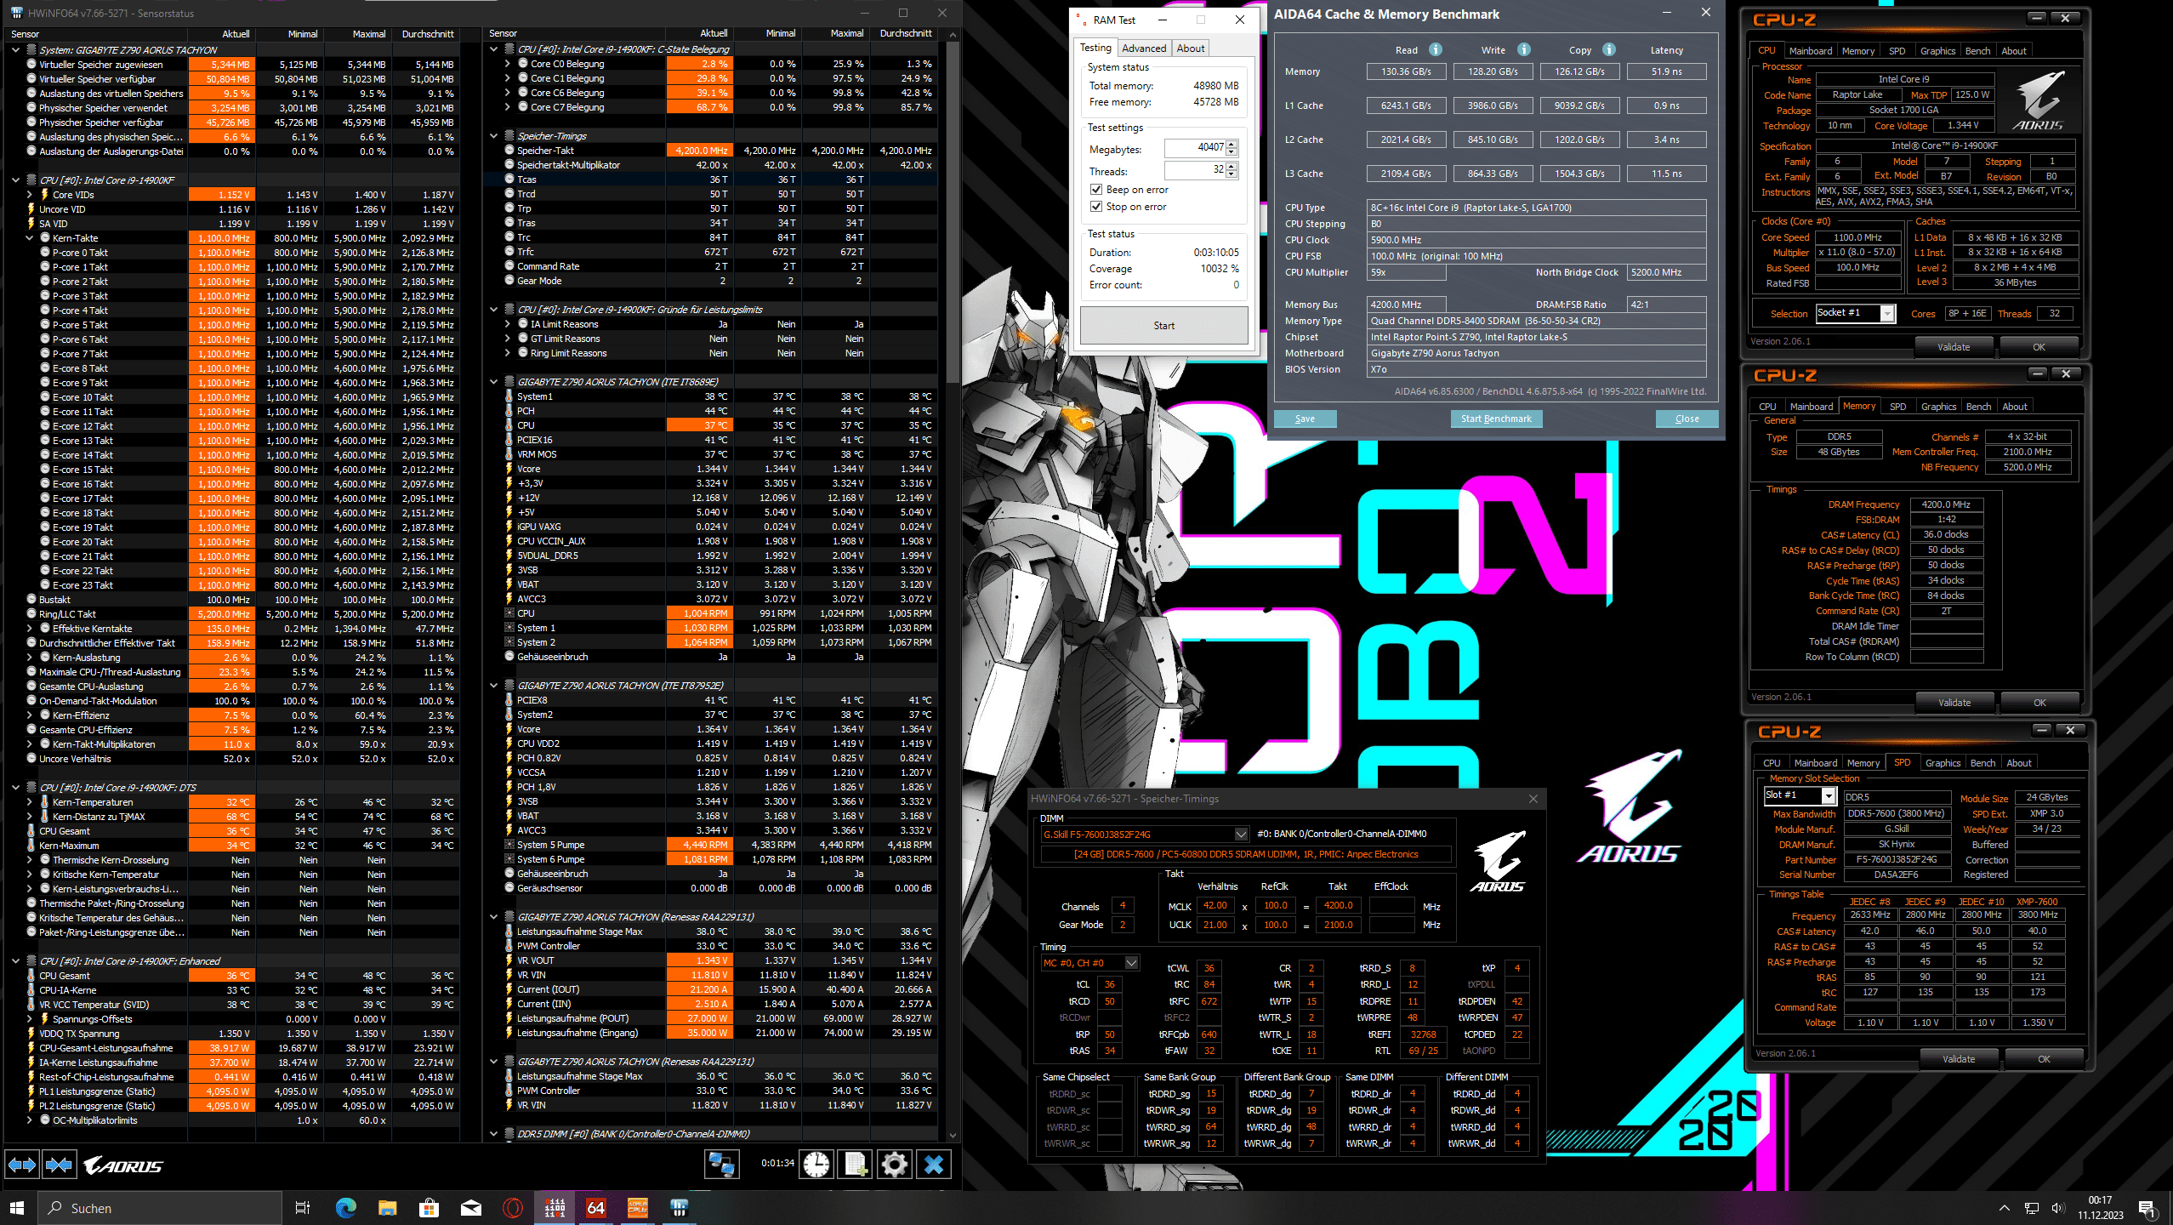The height and width of the screenshot is (1225, 2173).
Task: Expand Core VIDs row
Action: pyautogui.click(x=30, y=195)
